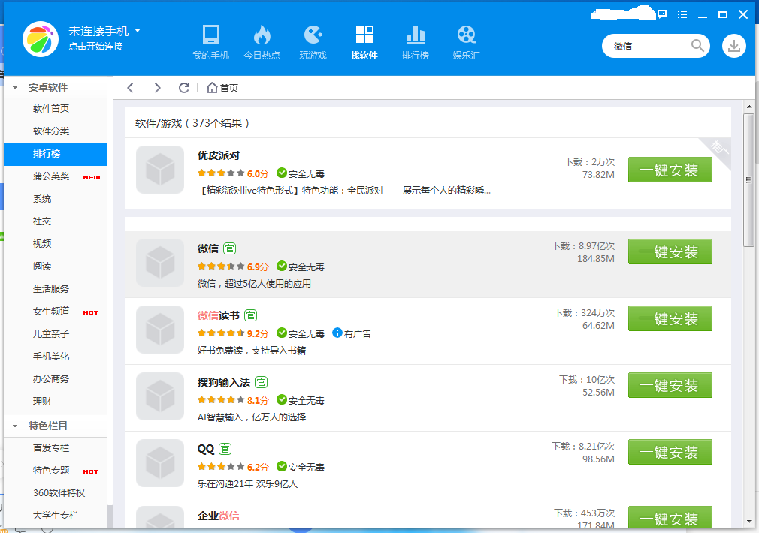Go back with the left arrow
Screen dimensions: 759x533
(x=130, y=88)
